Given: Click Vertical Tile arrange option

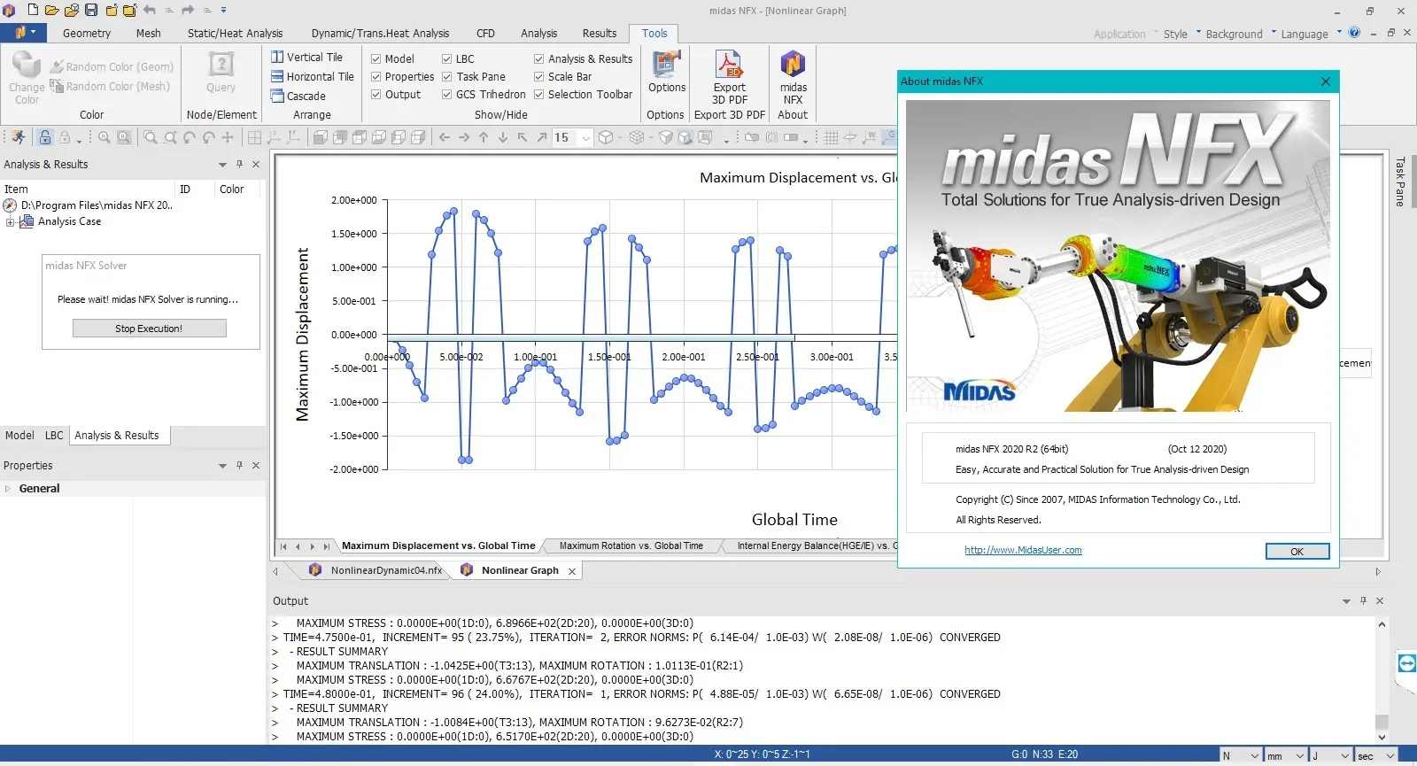Looking at the screenshot, I should 306,57.
